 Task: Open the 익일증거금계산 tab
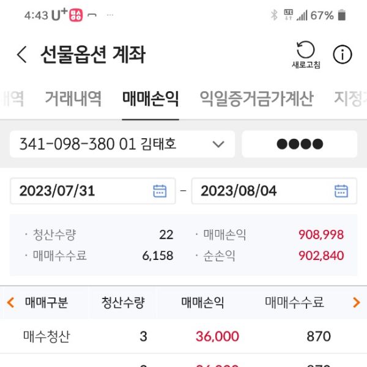[256, 98]
